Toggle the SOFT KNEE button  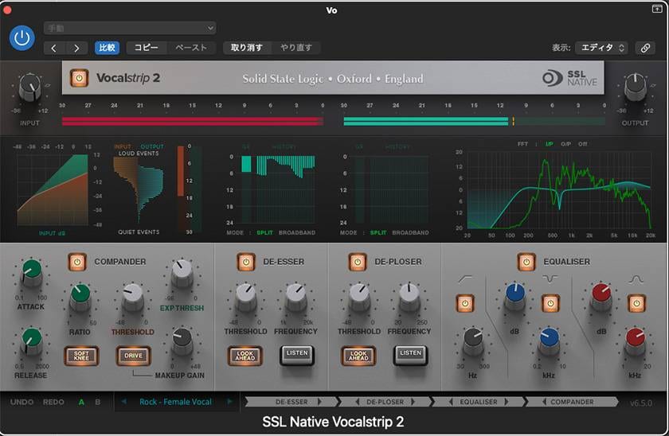tap(81, 356)
